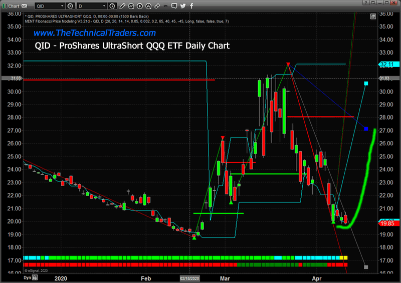Click the Feb label on time axis

pyautogui.click(x=146, y=278)
